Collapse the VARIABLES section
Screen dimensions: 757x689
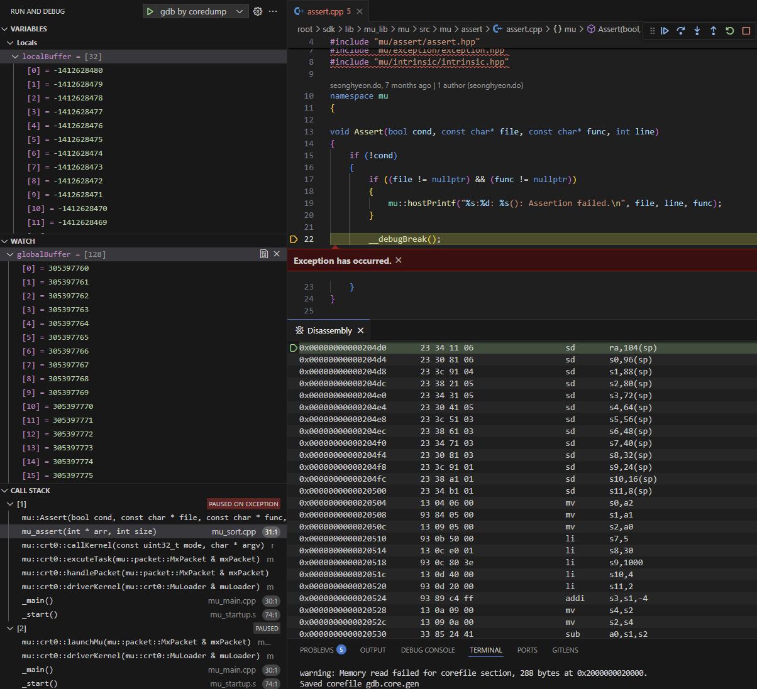5,29
